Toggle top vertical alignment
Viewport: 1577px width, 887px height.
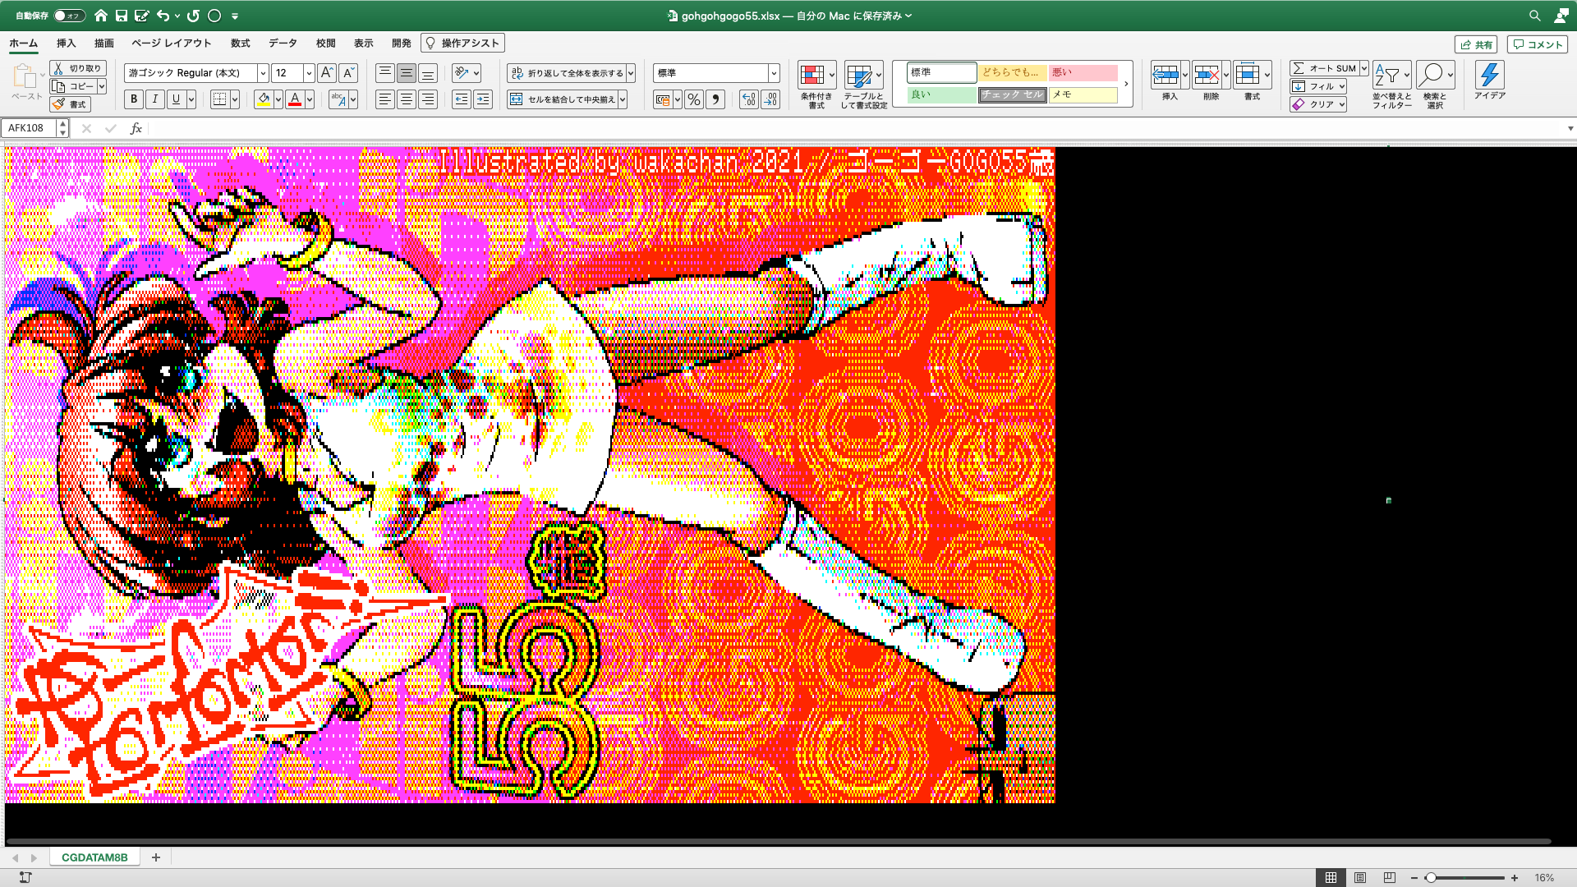point(385,73)
